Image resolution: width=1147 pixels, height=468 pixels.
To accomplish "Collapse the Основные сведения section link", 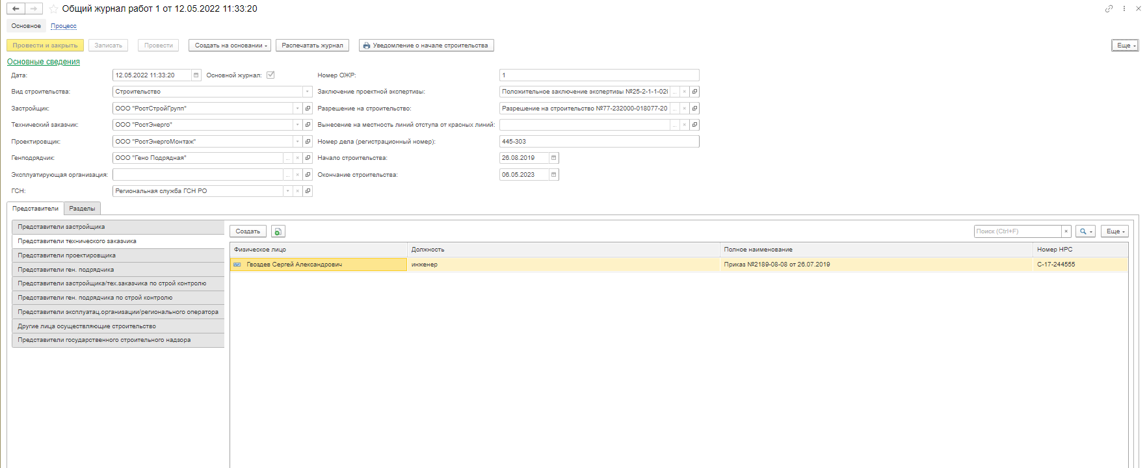I will (44, 62).
